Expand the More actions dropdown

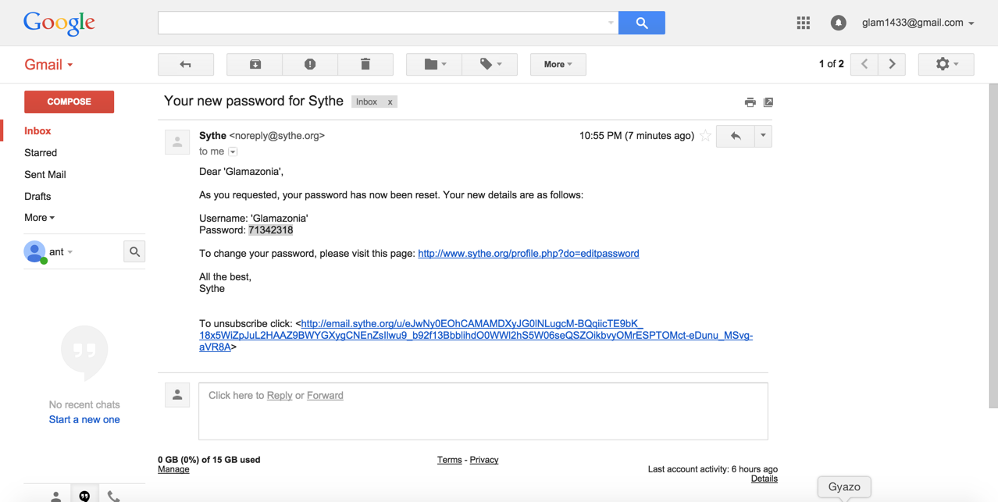point(558,64)
